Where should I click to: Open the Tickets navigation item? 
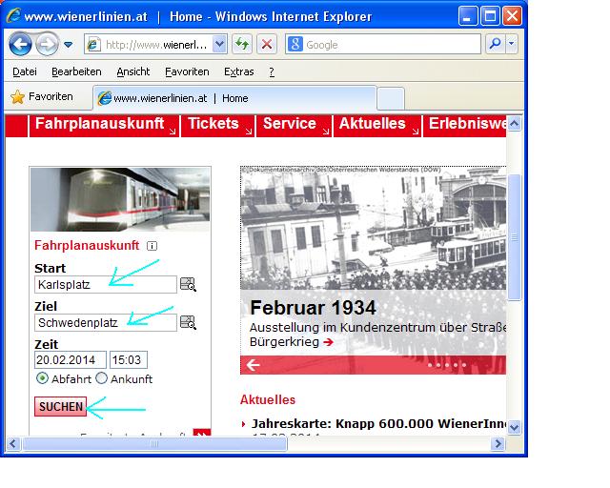pos(218,125)
